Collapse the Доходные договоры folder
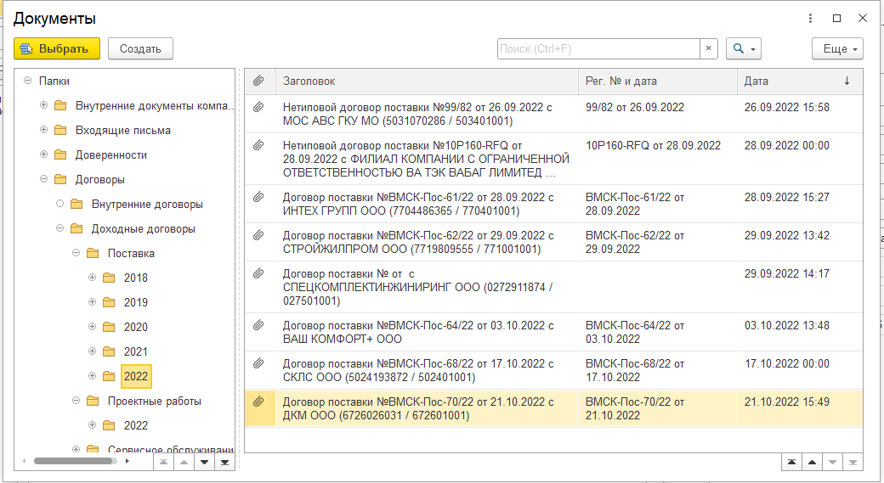Image resolution: width=884 pixels, height=483 pixels. (60, 228)
